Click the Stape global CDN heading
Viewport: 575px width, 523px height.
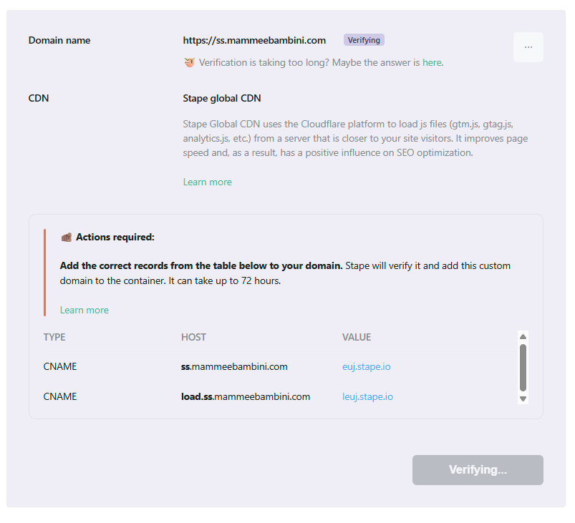point(221,98)
